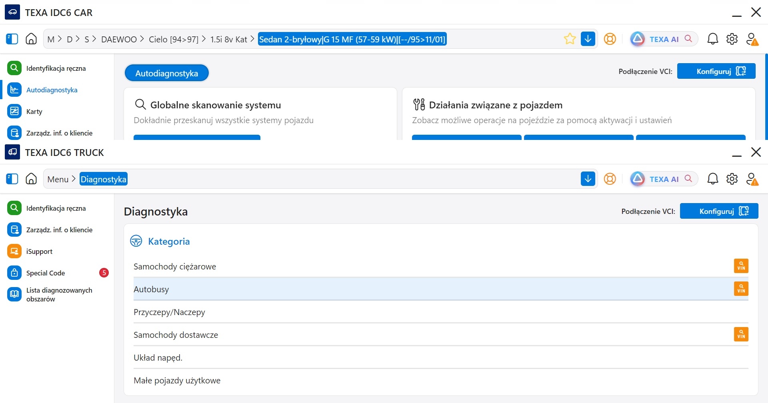768x403 pixels.
Task: Click DAEWOO in the vehicle breadcrumb
Action: 119,39
